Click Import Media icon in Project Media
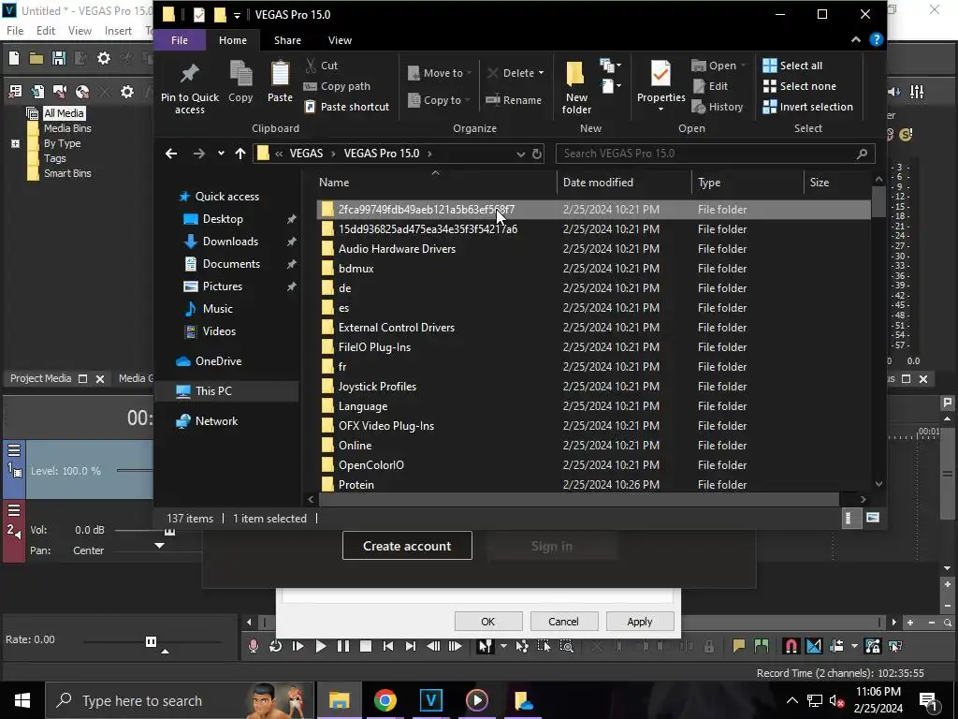This screenshot has height=719, width=958. click(37, 92)
